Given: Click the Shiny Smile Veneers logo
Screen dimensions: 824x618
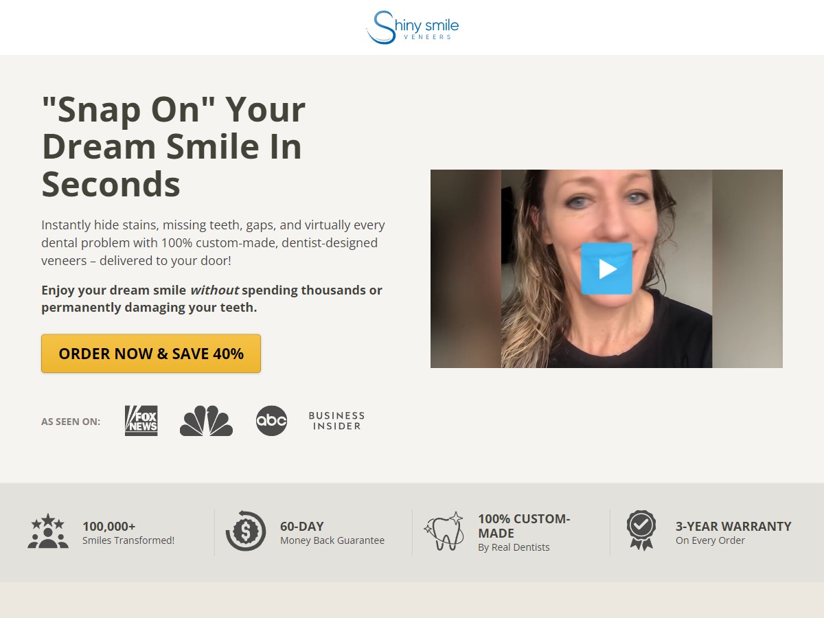Looking at the screenshot, I should tap(412, 27).
